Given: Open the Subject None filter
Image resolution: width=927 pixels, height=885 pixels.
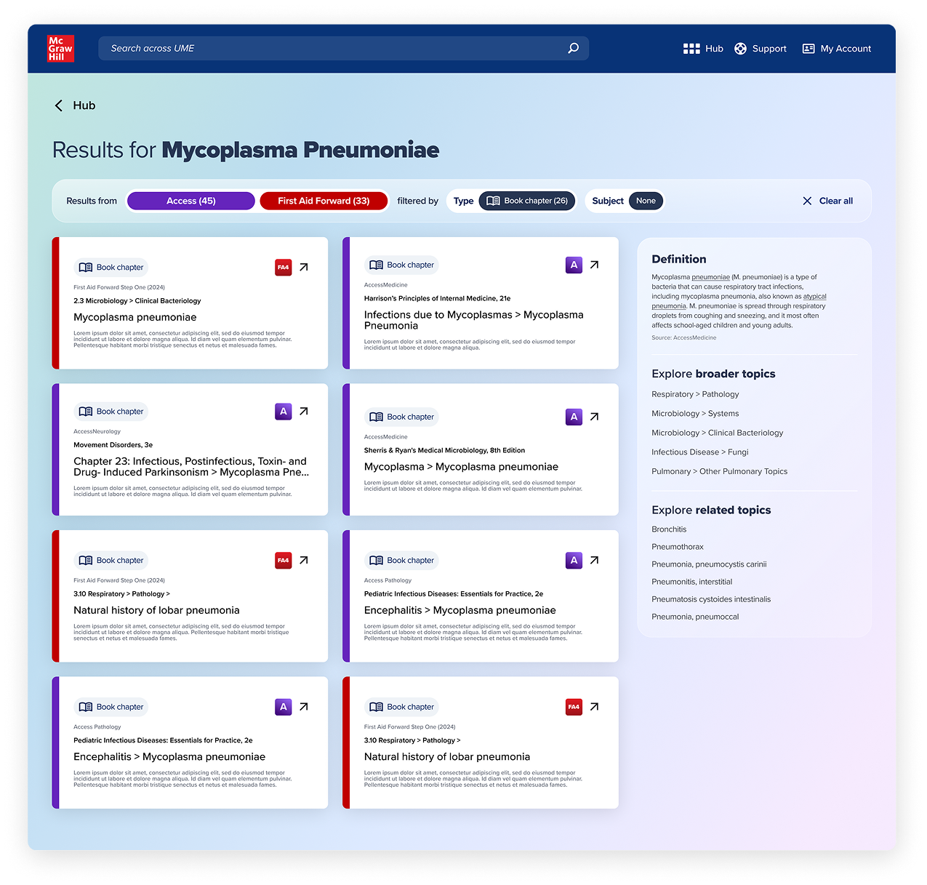Looking at the screenshot, I should coord(646,201).
